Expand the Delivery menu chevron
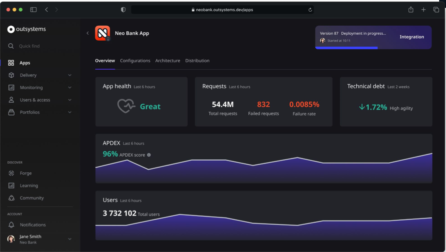This screenshot has width=446, height=252. tap(70, 75)
